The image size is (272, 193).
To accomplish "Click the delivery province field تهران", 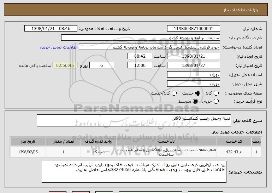I will tap(194, 75).
